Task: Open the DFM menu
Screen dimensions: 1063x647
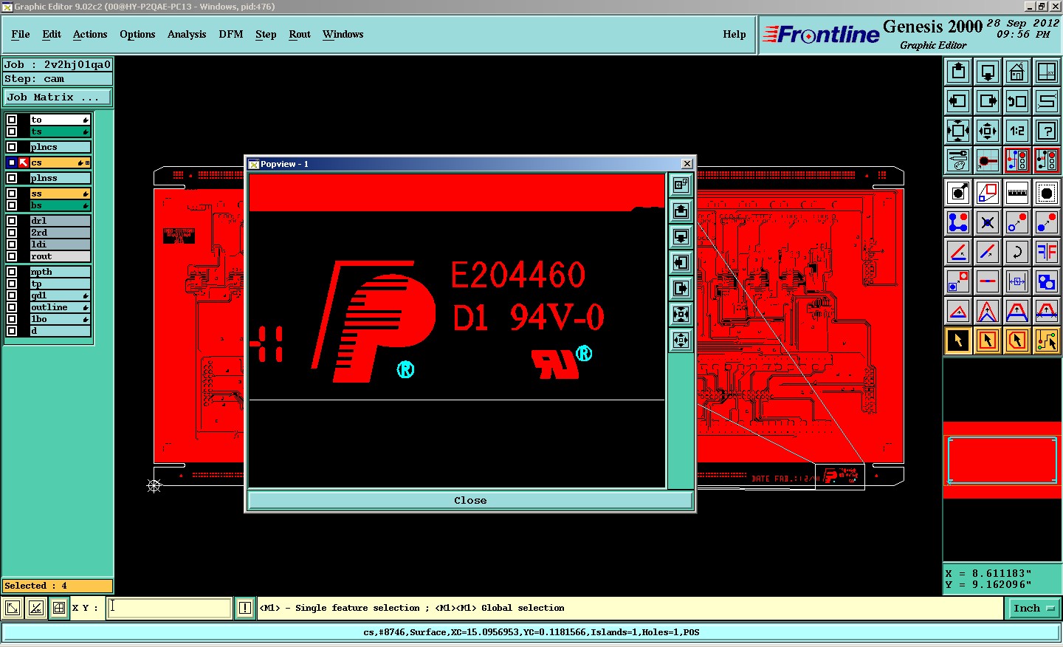Action: tap(231, 35)
